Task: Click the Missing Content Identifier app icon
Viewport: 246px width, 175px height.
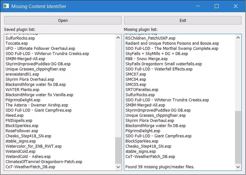Action: [6, 6]
